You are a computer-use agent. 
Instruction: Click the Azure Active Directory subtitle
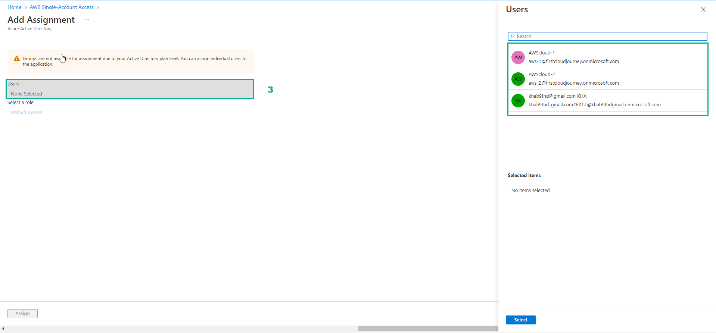point(29,29)
